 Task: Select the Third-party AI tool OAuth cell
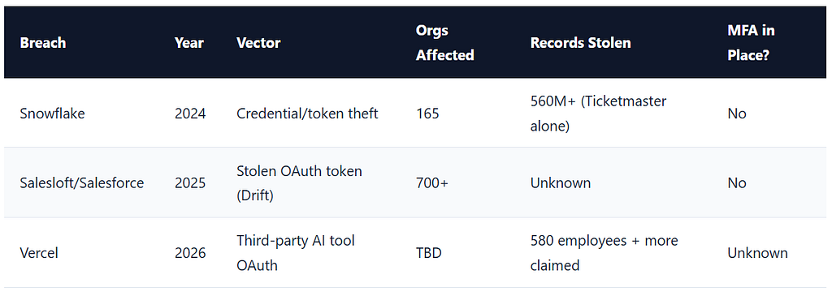pyautogui.click(x=296, y=252)
